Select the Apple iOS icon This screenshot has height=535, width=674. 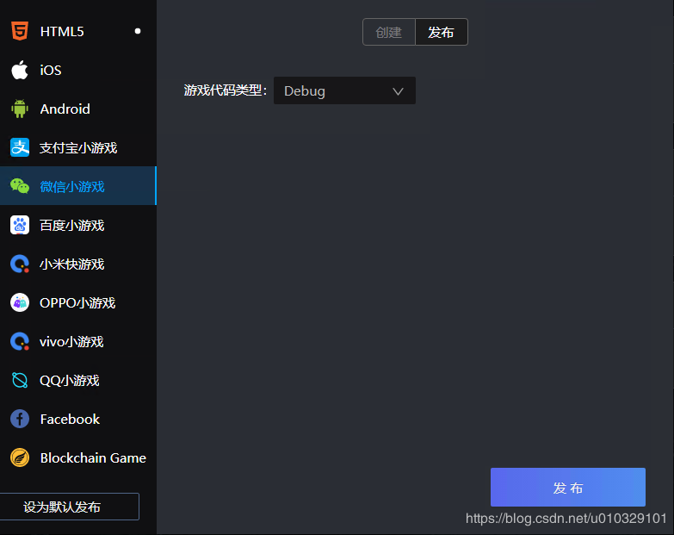coord(19,71)
